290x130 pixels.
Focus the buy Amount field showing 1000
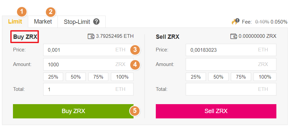click(88, 64)
